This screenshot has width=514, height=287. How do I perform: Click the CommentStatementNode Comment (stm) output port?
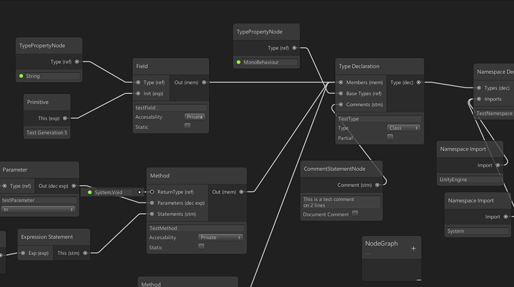377,185
